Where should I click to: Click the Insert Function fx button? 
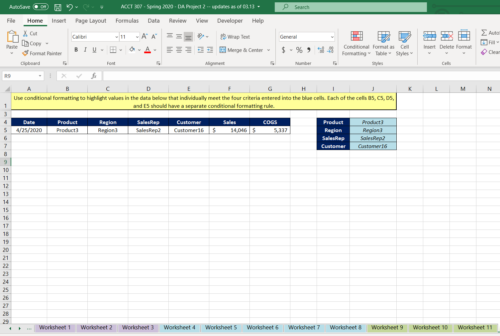click(x=93, y=76)
